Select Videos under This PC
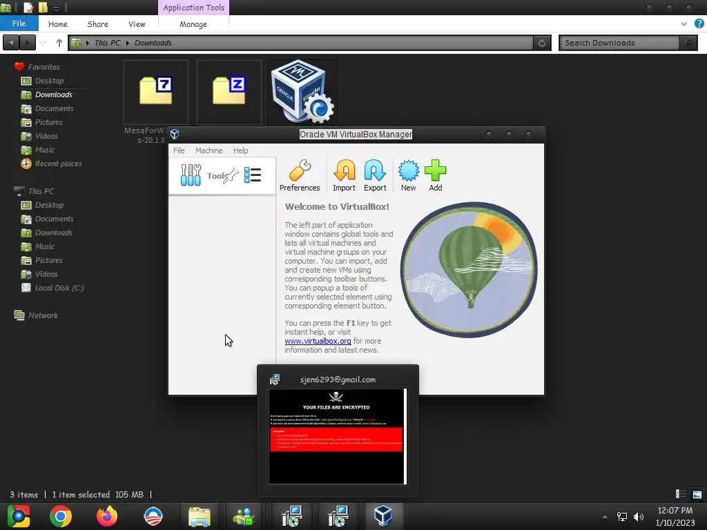This screenshot has width=707, height=530. pyautogui.click(x=46, y=274)
